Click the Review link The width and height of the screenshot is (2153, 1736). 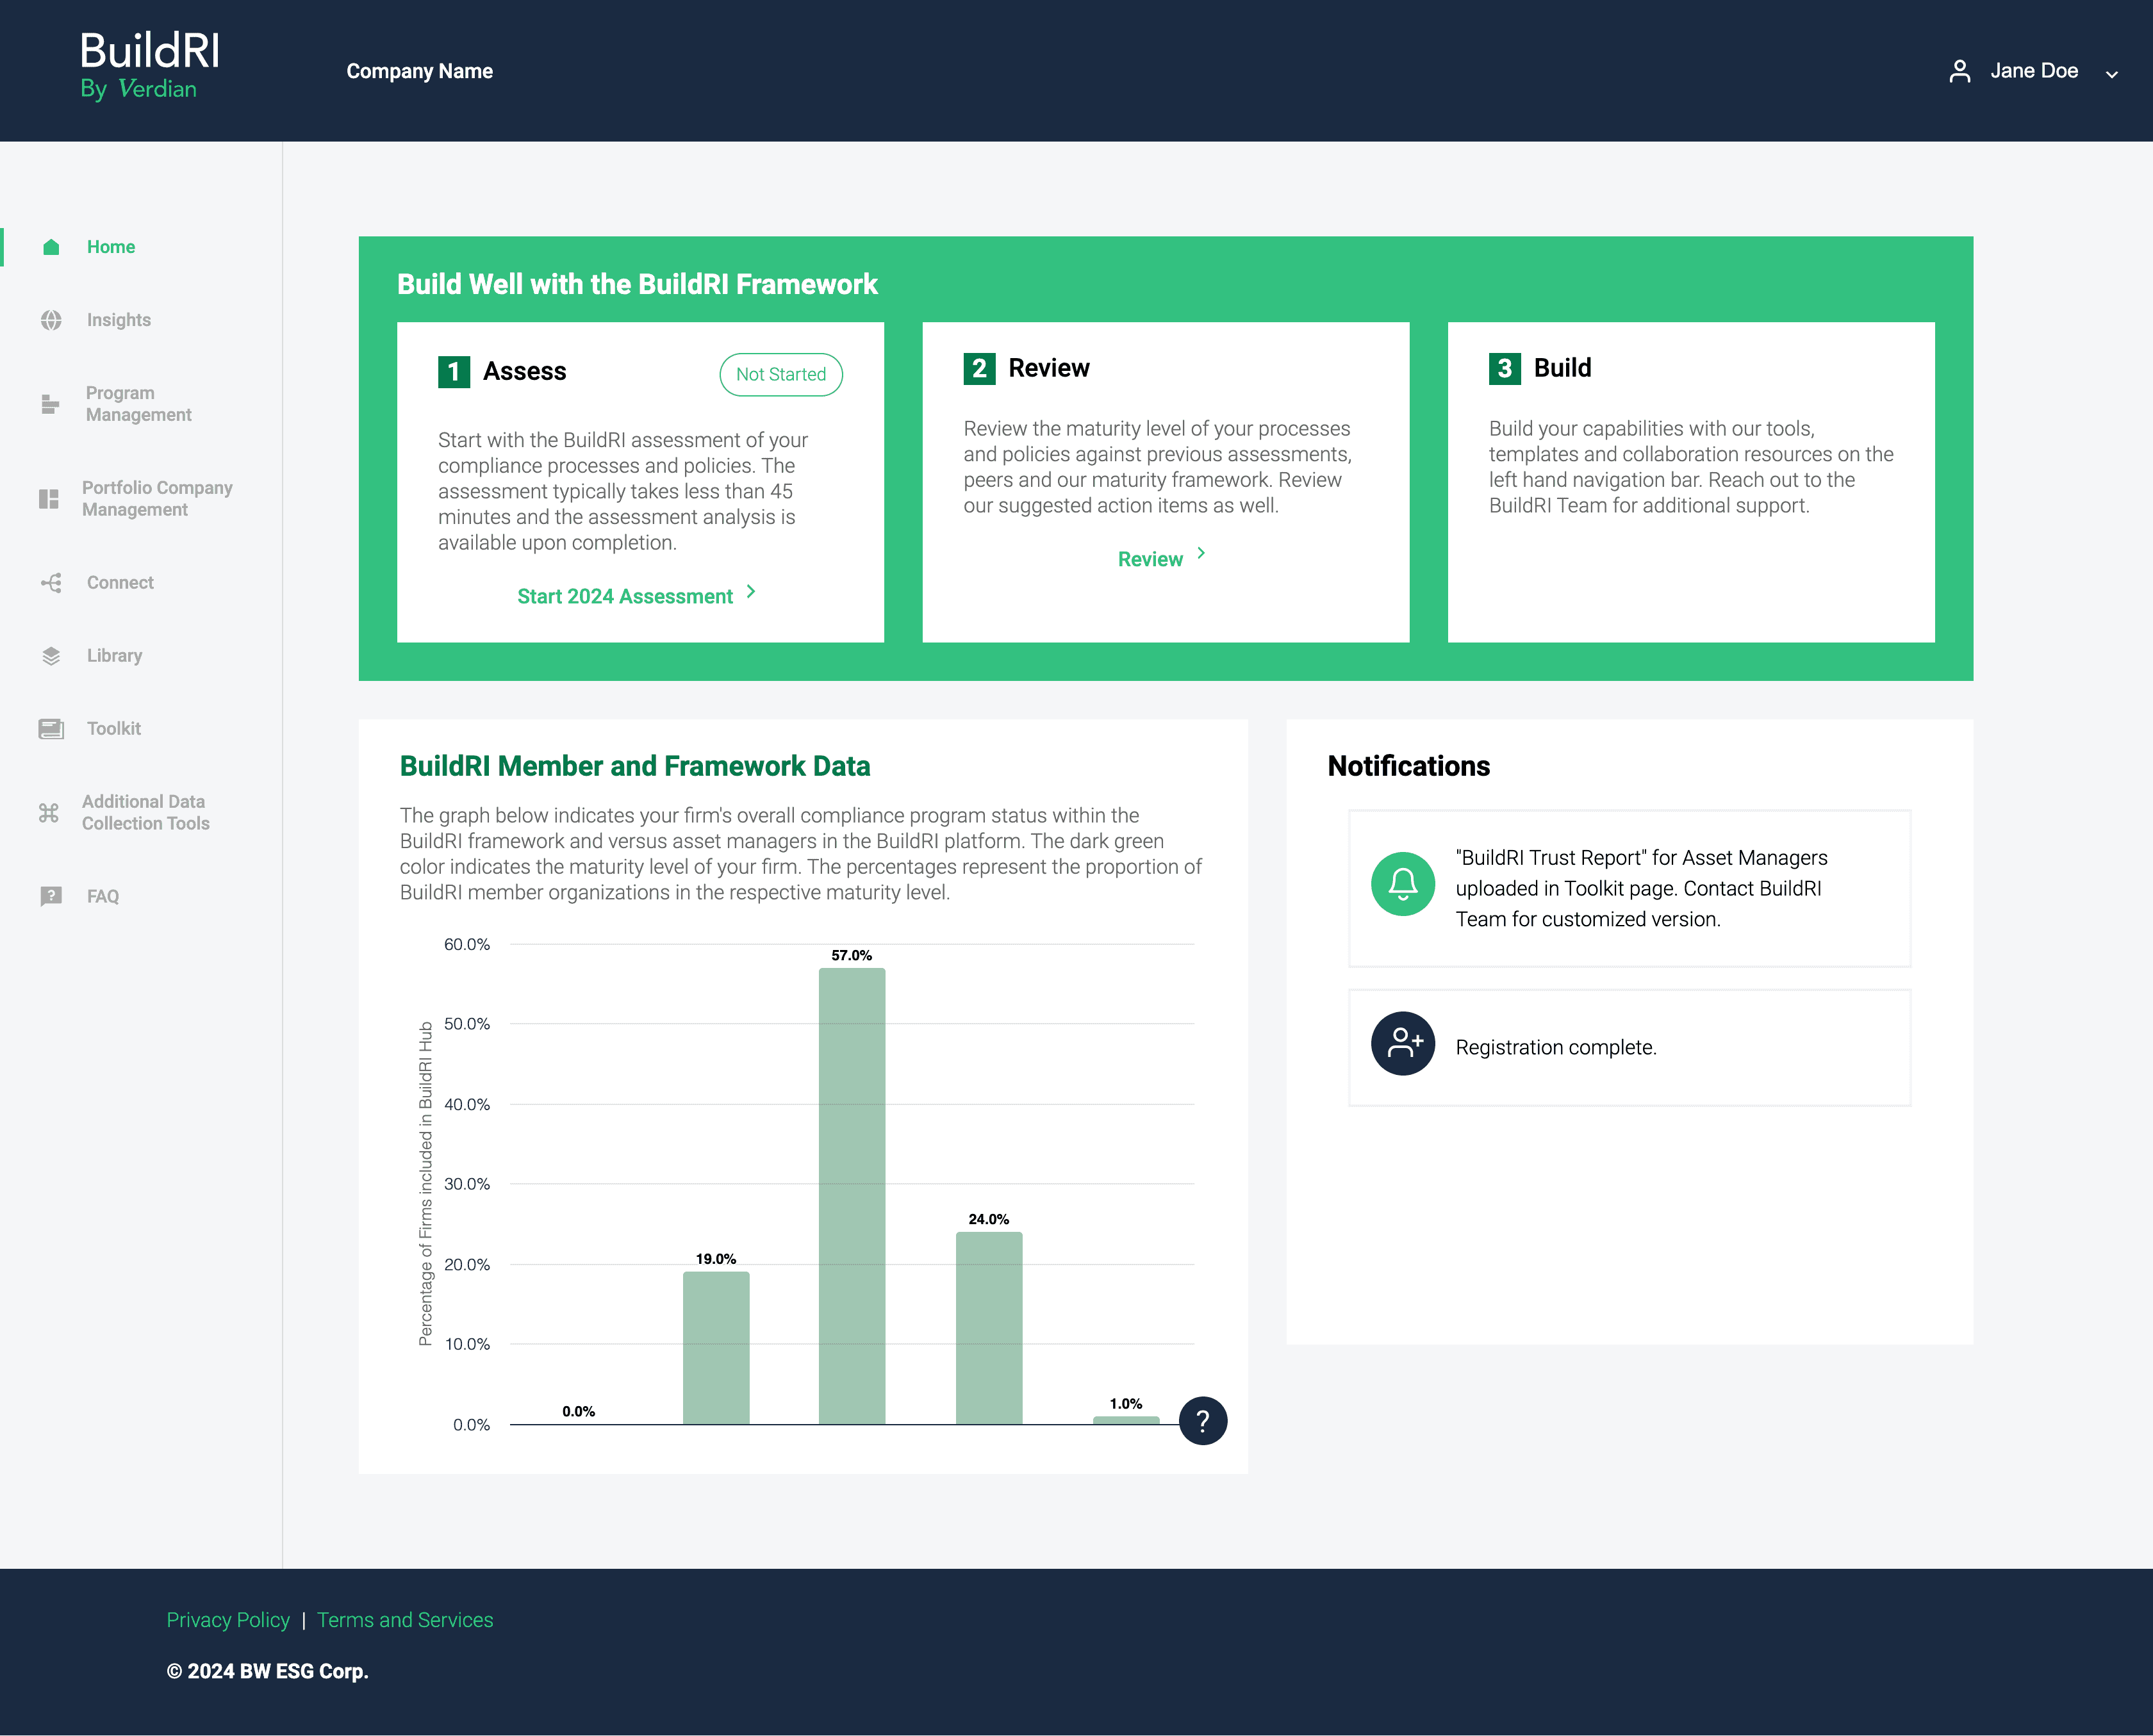tap(1150, 559)
